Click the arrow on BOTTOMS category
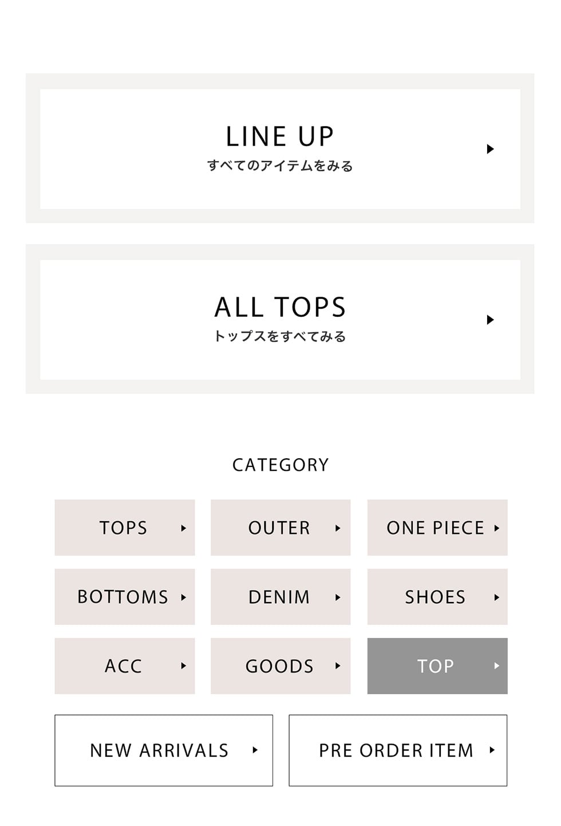 (183, 597)
